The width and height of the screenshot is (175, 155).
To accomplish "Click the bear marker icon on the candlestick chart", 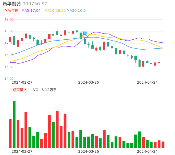I will click(85, 33).
